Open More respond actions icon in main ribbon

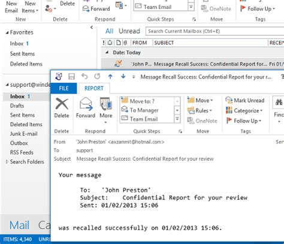(121, 5)
